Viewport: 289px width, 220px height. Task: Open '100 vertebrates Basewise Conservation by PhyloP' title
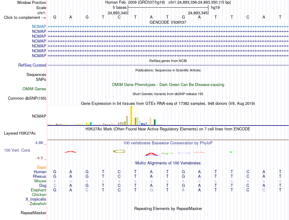point(168,143)
